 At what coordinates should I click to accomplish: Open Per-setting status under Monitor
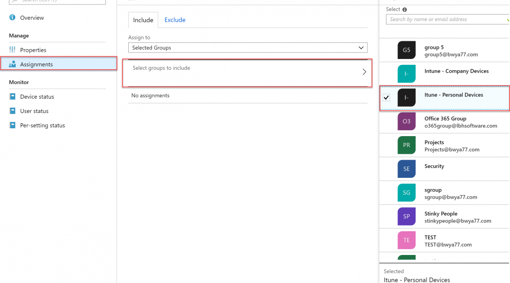tap(43, 125)
